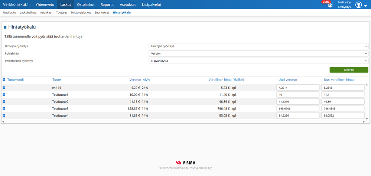Uncheck the Testituote3 row checkbox
Viewport: 371px width, 176px height.
(x=4, y=108)
